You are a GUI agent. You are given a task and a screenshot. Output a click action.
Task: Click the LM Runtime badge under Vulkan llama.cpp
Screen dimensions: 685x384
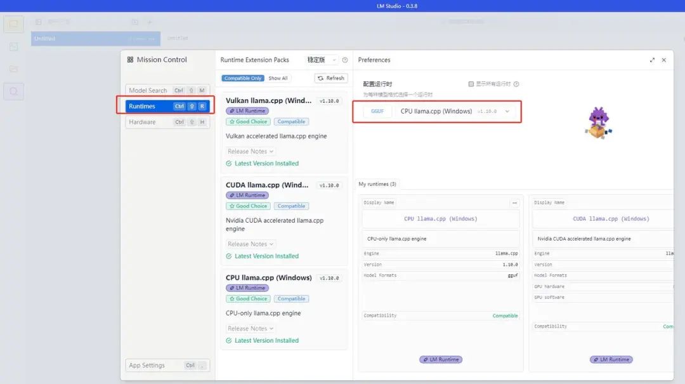click(247, 111)
